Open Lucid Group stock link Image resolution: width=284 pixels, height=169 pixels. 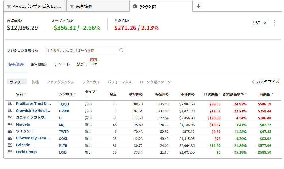coord(26,152)
